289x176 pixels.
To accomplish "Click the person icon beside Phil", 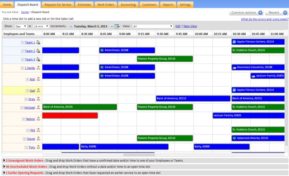I will coord(38,130).
